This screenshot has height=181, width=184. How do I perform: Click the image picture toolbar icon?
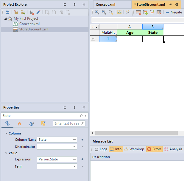(119, 12)
